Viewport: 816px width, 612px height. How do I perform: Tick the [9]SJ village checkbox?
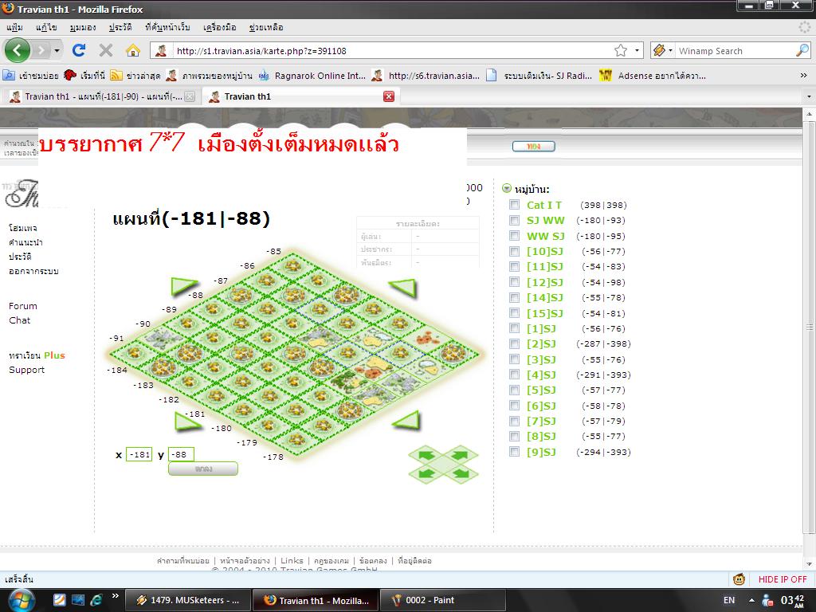point(514,451)
